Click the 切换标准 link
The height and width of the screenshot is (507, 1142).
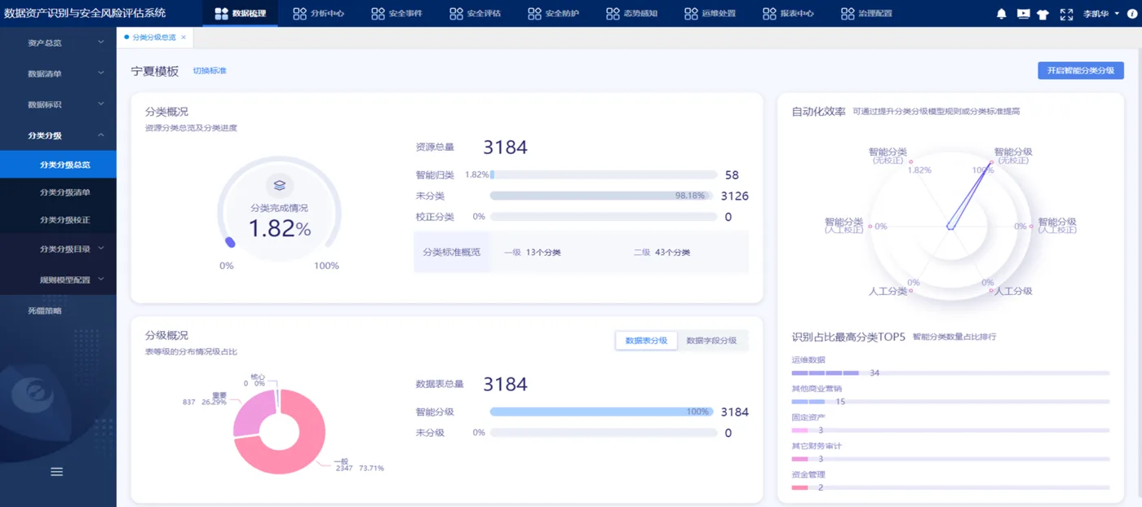210,71
